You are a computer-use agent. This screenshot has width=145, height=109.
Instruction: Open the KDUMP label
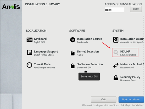click(125, 51)
